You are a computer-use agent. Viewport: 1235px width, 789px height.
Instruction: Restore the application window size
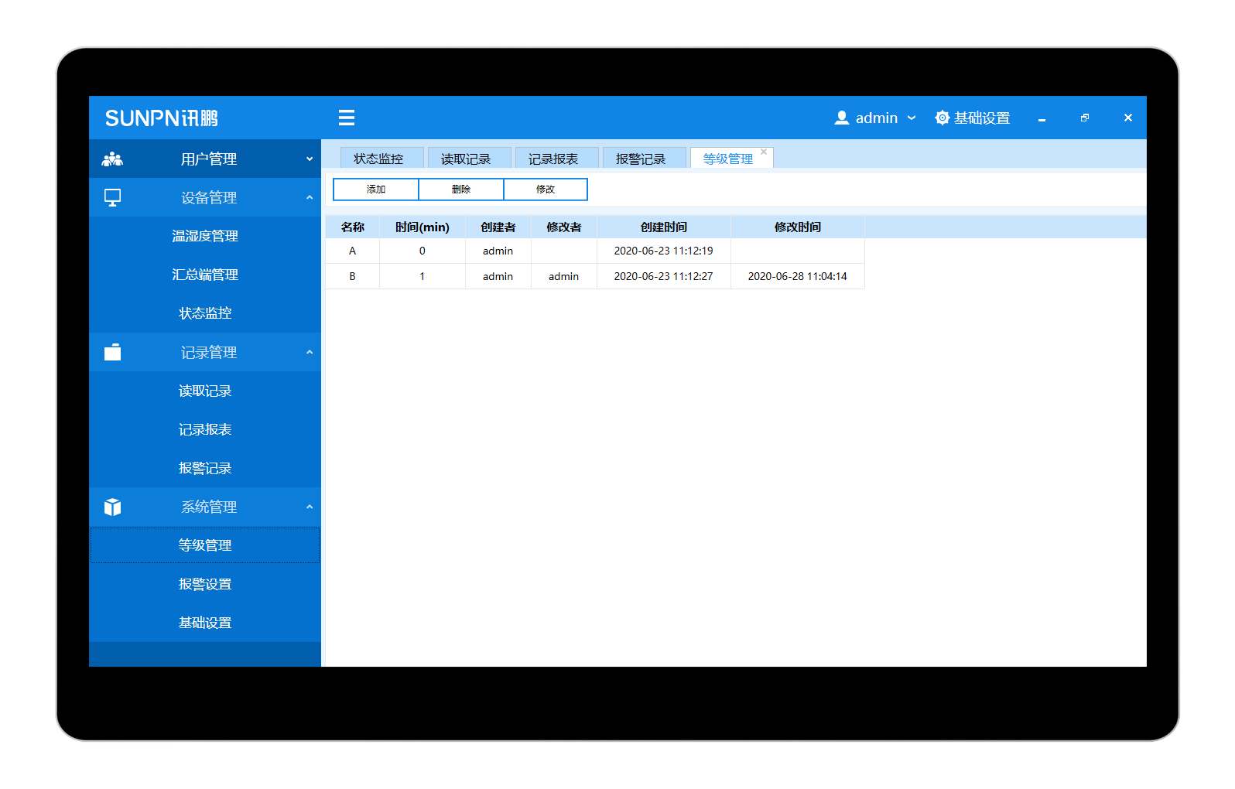[x=1085, y=118]
